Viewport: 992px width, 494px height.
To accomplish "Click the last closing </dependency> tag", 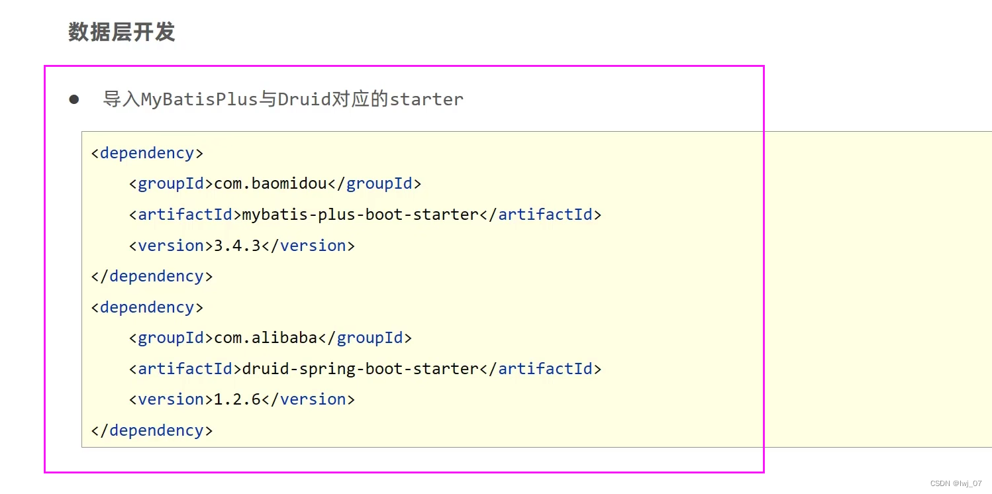I will click(152, 430).
